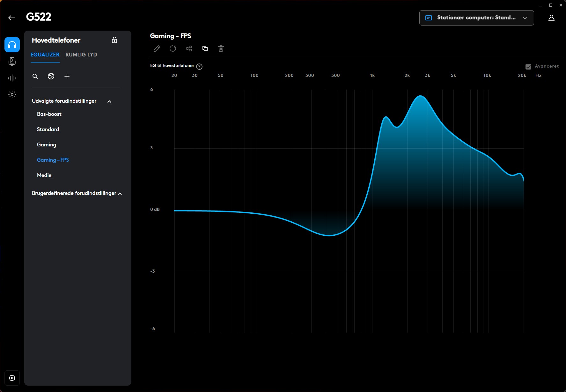Add a new equalizer preset
This screenshot has width=566, height=392.
point(67,76)
